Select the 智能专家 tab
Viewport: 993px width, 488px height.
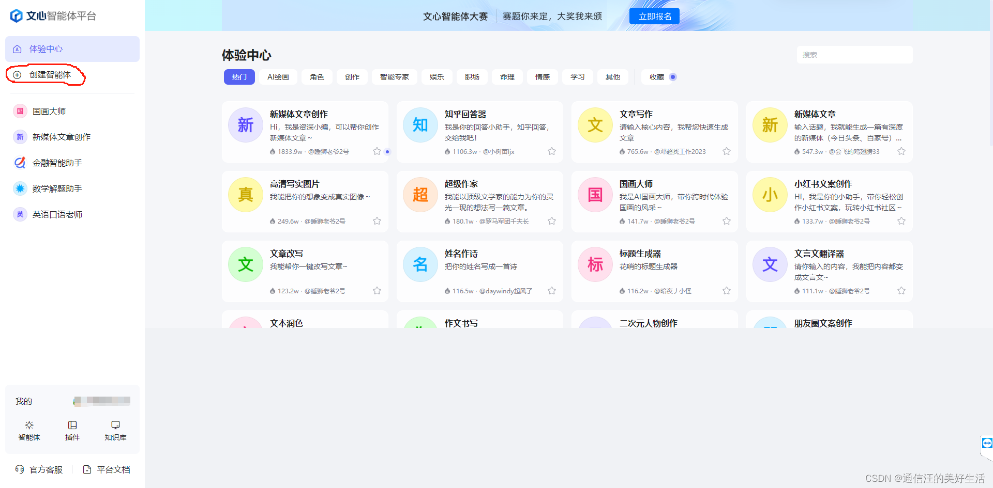pyautogui.click(x=395, y=77)
